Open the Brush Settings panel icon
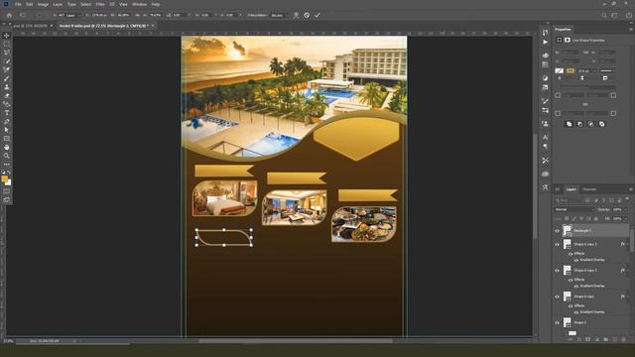Screen dimensions: 635x357 point(545,101)
